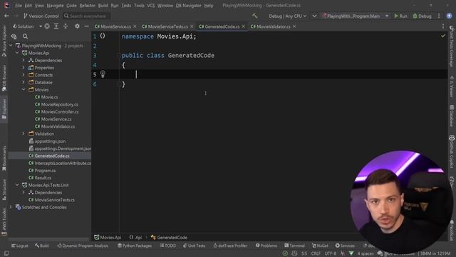Screen dimensions: 456x257
Task: Expand Scratches and Consoles
Action: (x=11, y=207)
